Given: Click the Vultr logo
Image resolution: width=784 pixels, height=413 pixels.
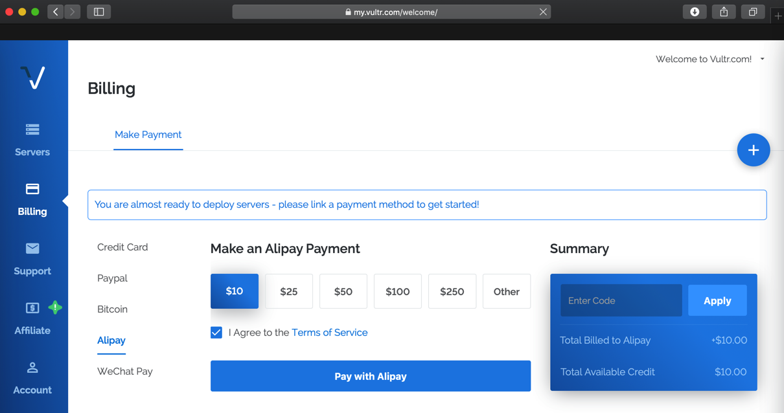Looking at the screenshot, I should (x=32, y=78).
